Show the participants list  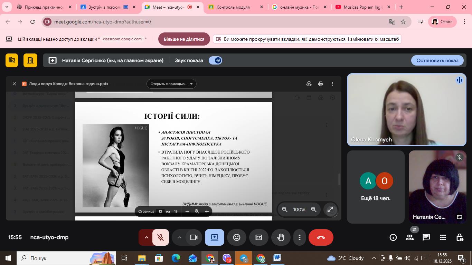(x=410, y=237)
